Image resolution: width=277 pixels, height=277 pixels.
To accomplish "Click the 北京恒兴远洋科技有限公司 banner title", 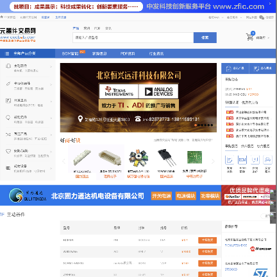I will coord(138,75).
